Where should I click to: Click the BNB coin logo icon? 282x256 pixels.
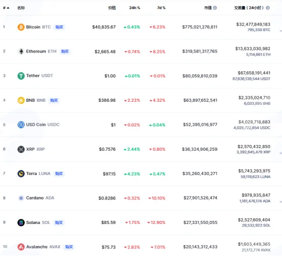[x=21, y=100]
